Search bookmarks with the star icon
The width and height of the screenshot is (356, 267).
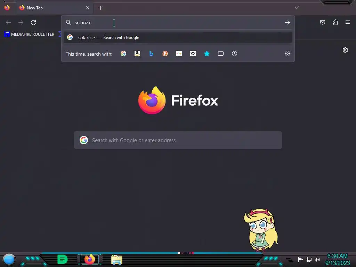click(207, 54)
